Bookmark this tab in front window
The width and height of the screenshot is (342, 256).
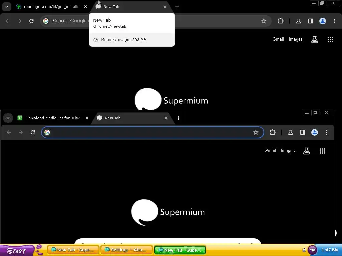tap(255, 132)
